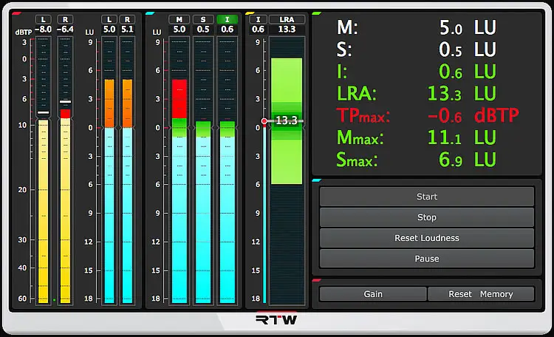Click the green I: 0.6 LU readout
Image resolution: width=554 pixels, height=337 pixels.
417,72
